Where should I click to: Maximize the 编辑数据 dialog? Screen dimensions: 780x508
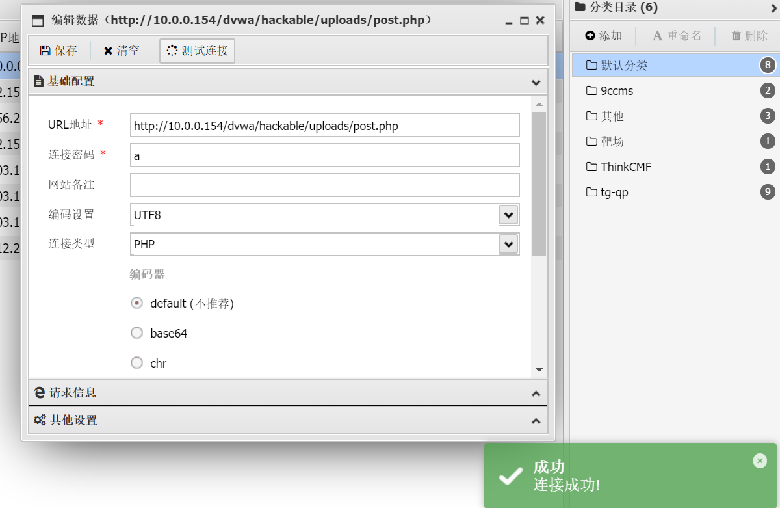pyautogui.click(x=525, y=21)
